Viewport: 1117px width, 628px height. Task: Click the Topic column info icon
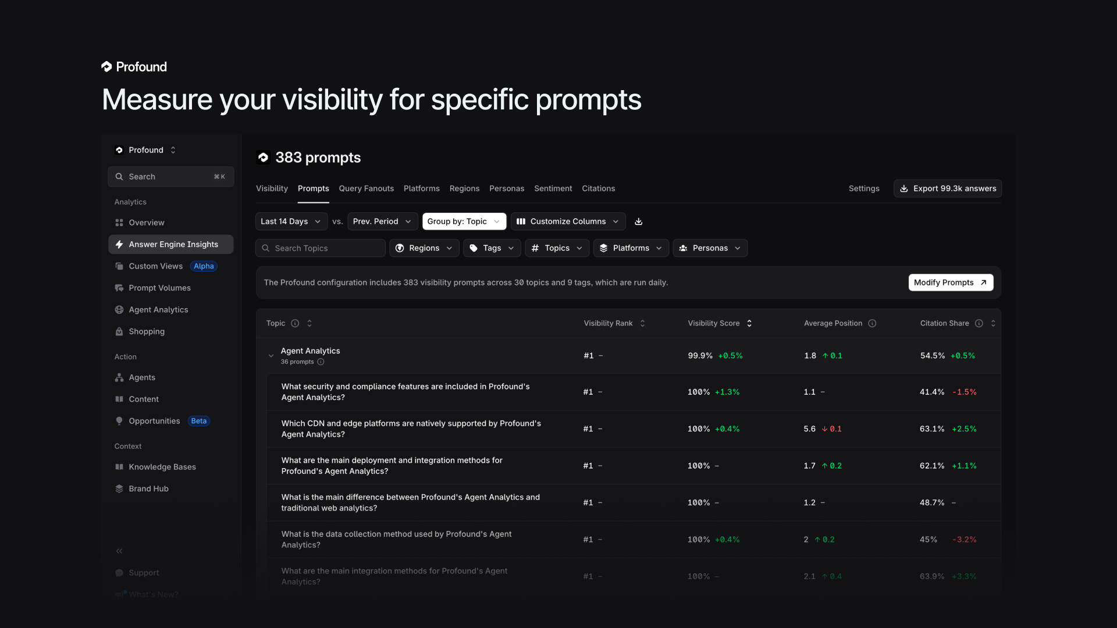[x=295, y=323]
